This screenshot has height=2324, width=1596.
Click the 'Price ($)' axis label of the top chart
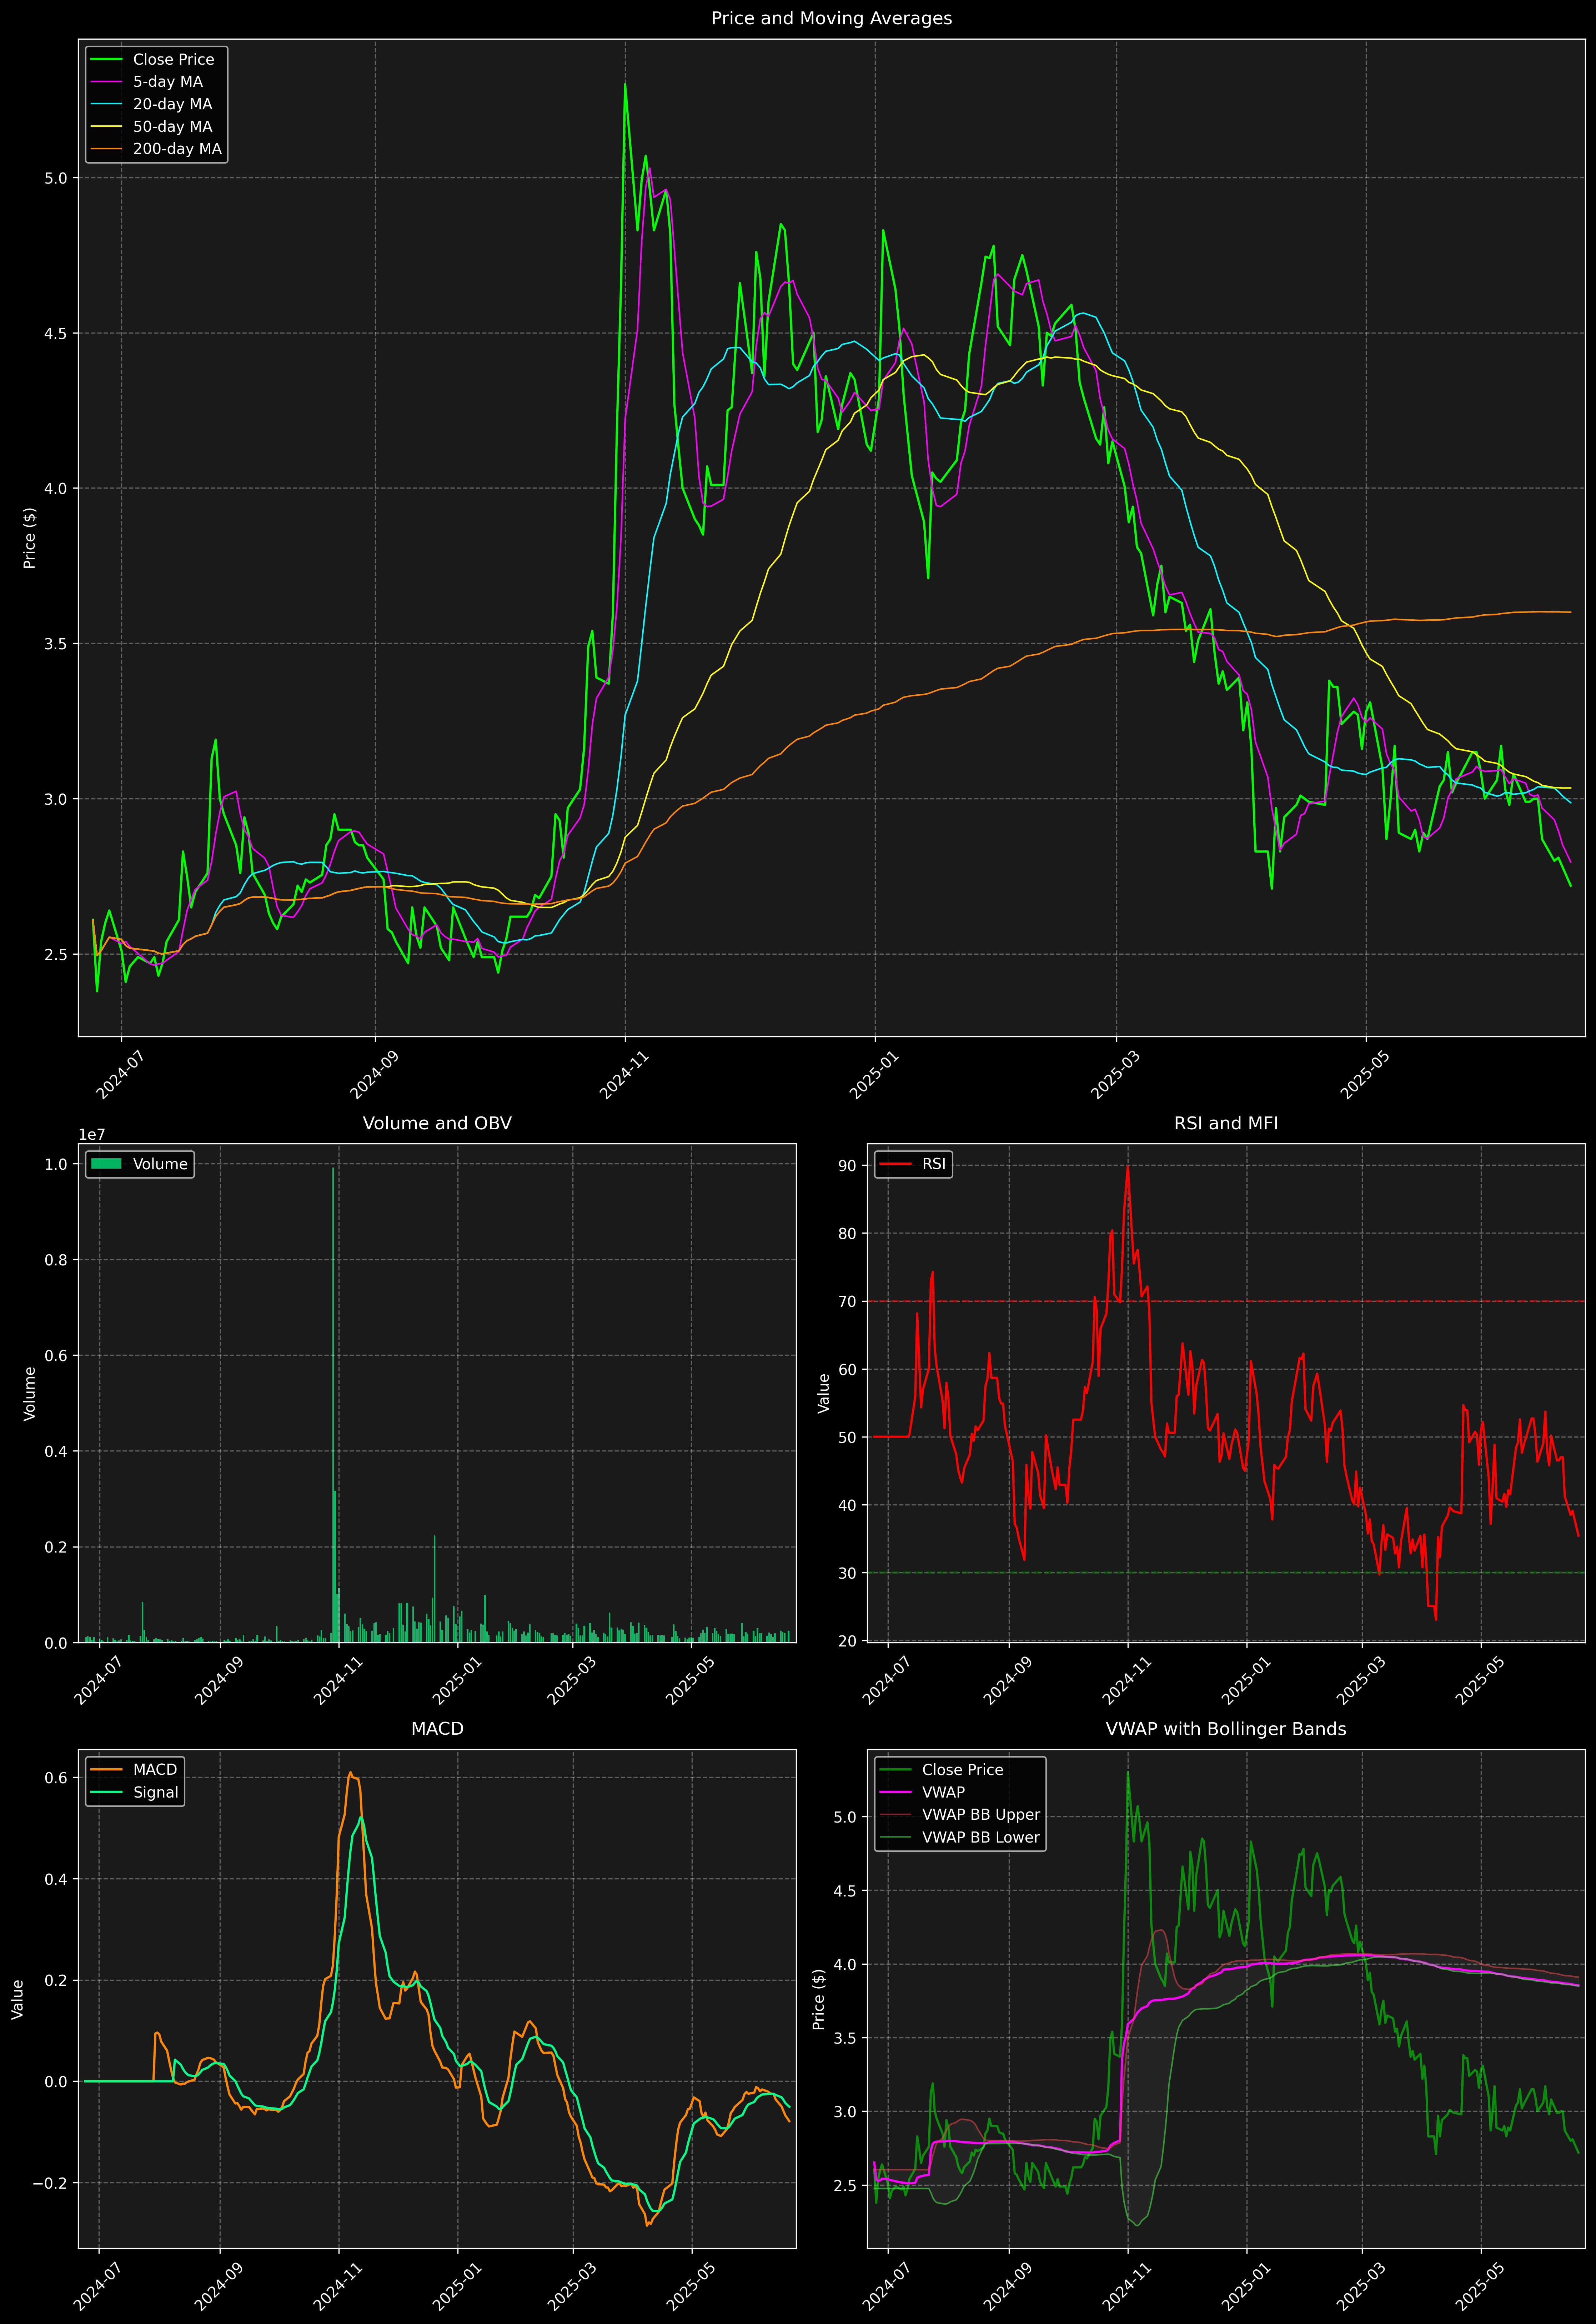[30, 538]
